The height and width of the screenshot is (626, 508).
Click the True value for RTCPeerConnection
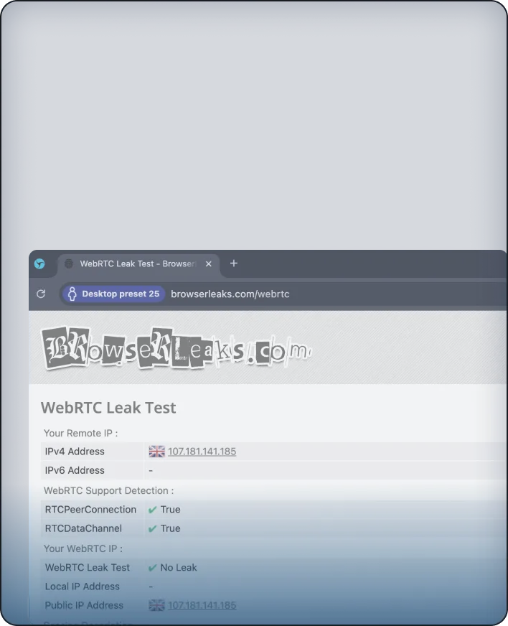(170, 510)
